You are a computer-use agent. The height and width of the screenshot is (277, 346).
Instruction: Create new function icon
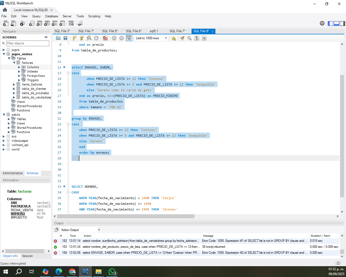(x=62, y=24)
